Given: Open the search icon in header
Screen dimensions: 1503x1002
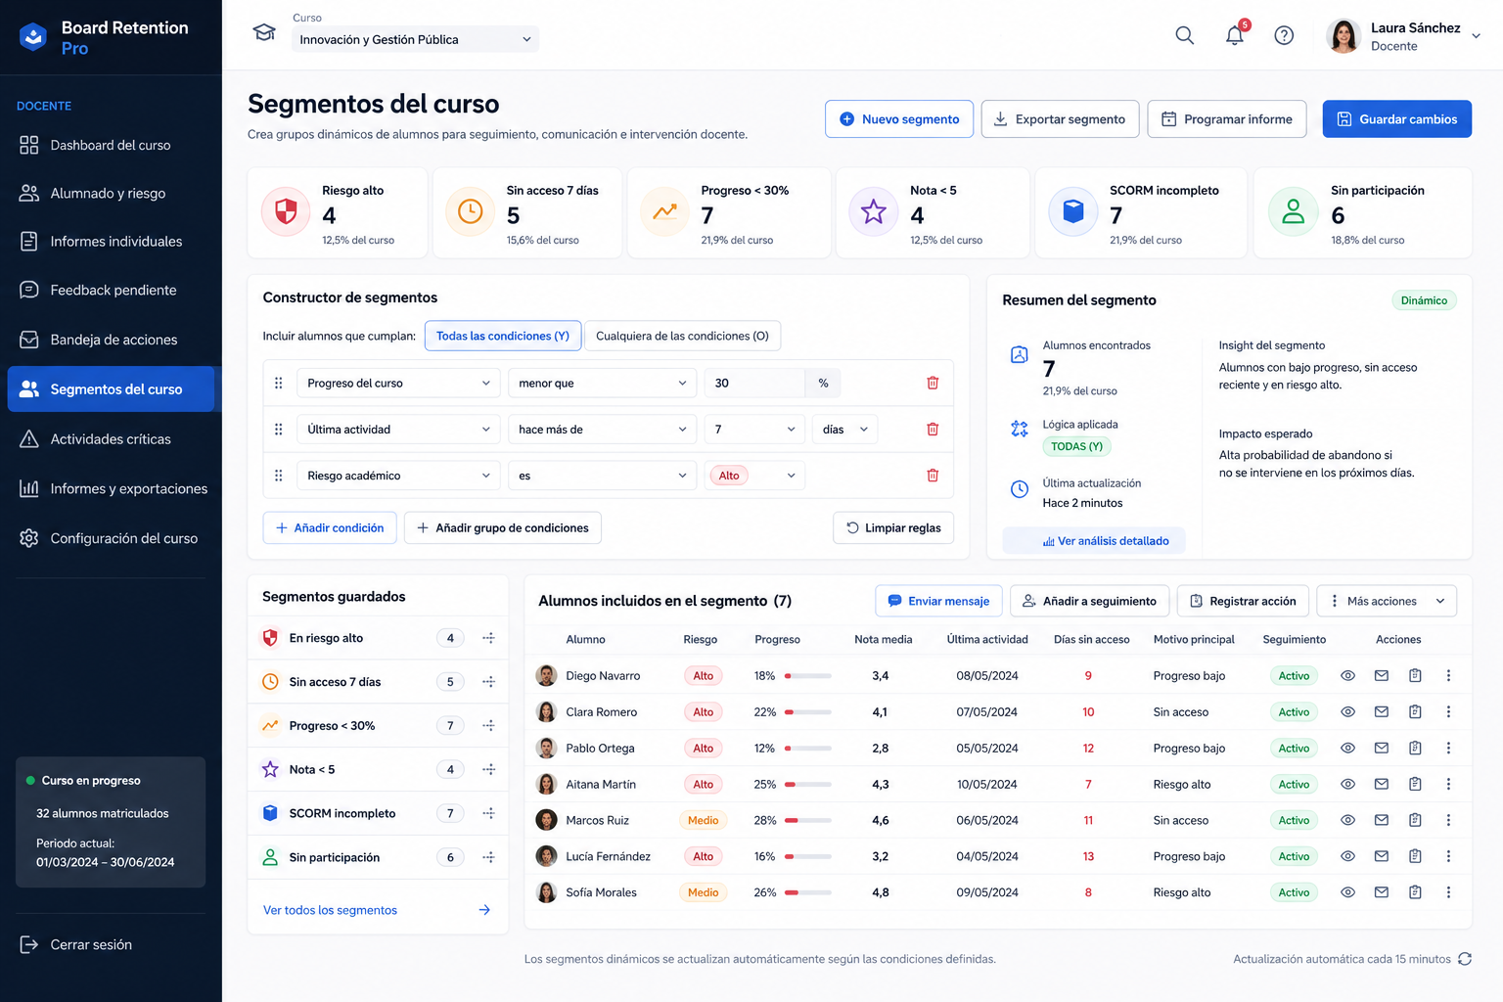Looking at the screenshot, I should [1184, 36].
